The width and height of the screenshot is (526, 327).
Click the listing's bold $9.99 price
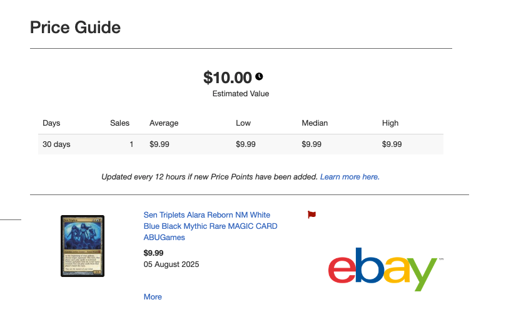pos(153,253)
